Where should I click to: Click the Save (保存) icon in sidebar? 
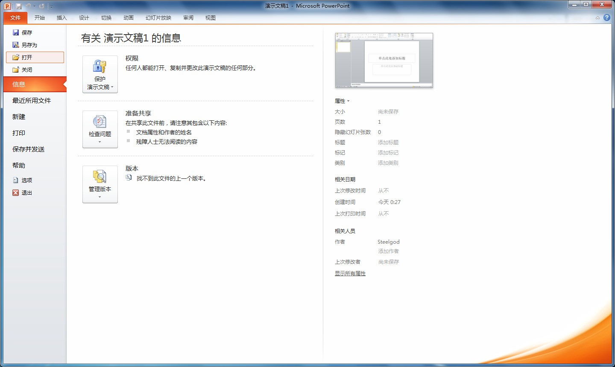click(x=16, y=32)
